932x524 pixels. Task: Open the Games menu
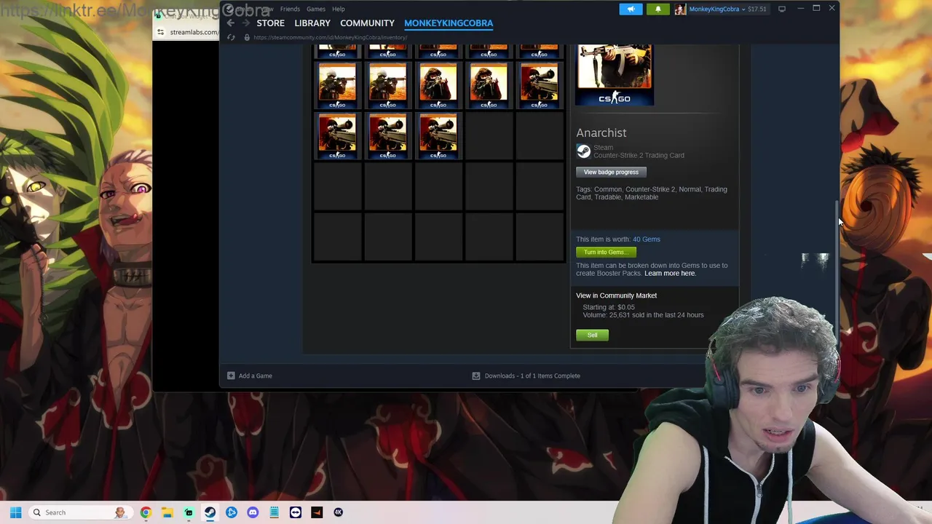click(x=316, y=9)
